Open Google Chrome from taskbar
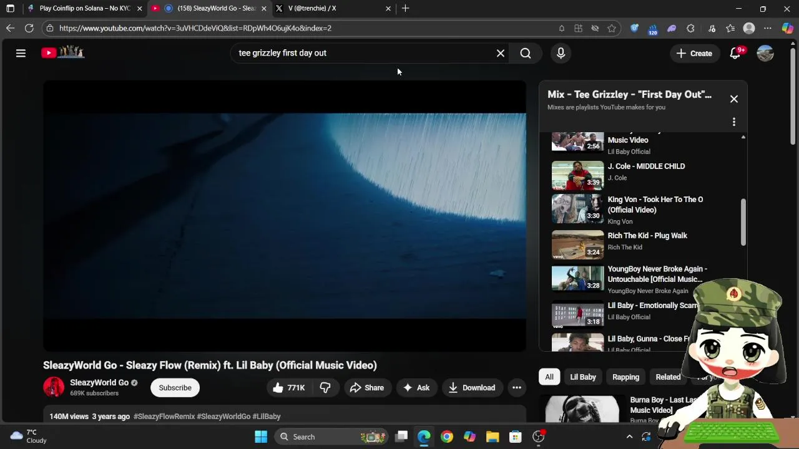This screenshot has height=449, width=799. coord(446,437)
